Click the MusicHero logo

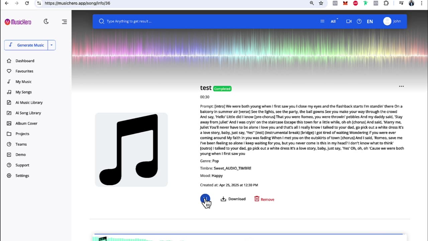pos(18,22)
